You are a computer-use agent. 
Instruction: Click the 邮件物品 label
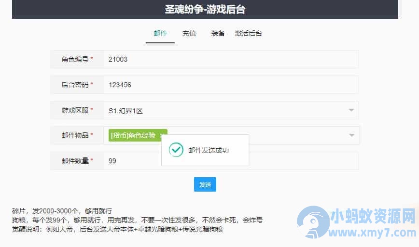pyautogui.click(x=75, y=135)
